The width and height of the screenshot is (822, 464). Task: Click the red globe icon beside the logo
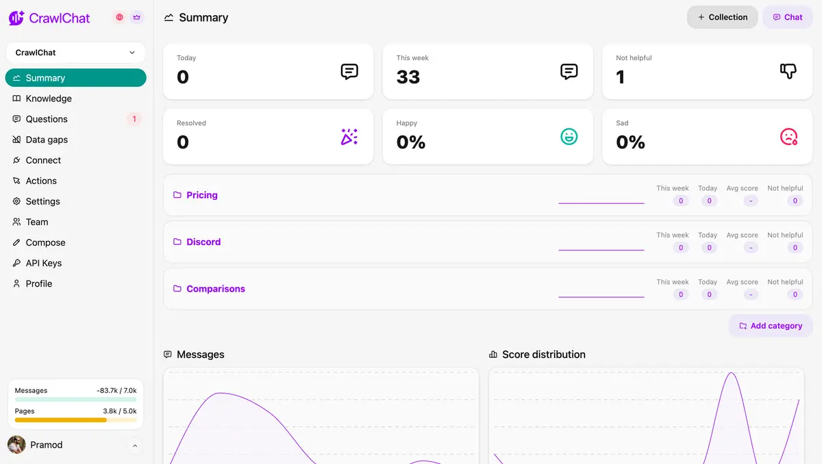pyautogui.click(x=119, y=17)
